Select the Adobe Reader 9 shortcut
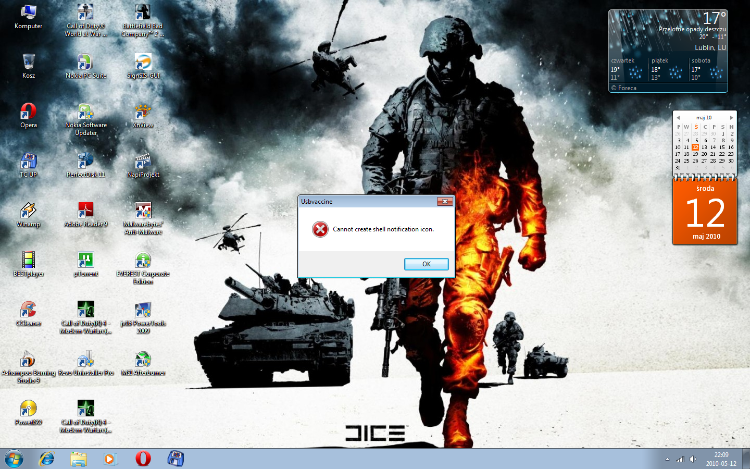The height and width of the screenshot is (469, 750). [86, 215]
